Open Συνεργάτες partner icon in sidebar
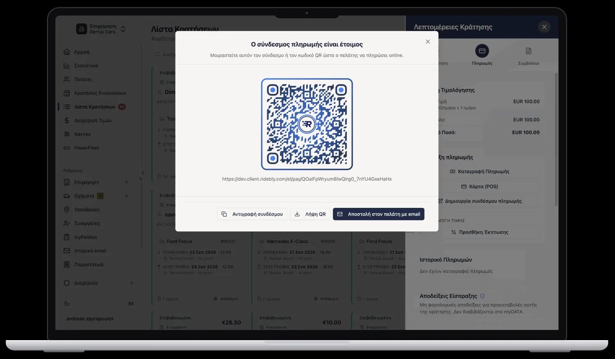Viewport: 615px width, 359px height. coord(67,223)
